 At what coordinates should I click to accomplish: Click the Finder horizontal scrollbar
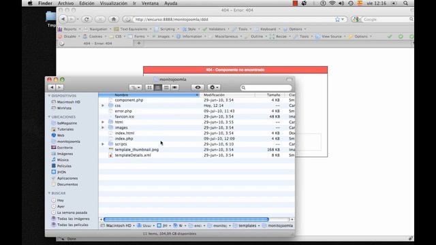coord(186,219)
